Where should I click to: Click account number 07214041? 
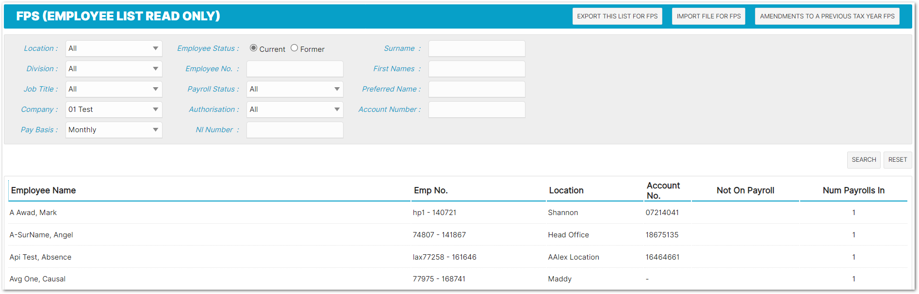tap(662, 213)
